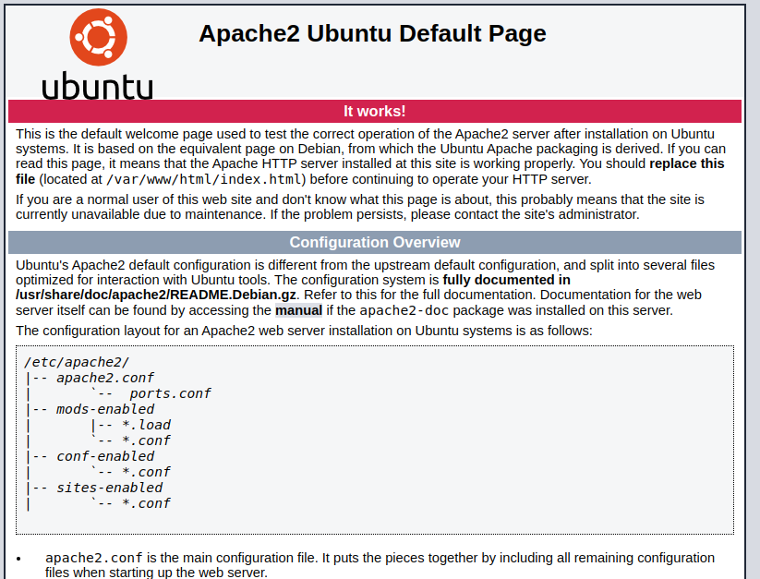Click the "*.conf" entry under mods-enabled
The height and width of the screenshot is (579, 760).
pyautogui.click(x=146, y=440)
